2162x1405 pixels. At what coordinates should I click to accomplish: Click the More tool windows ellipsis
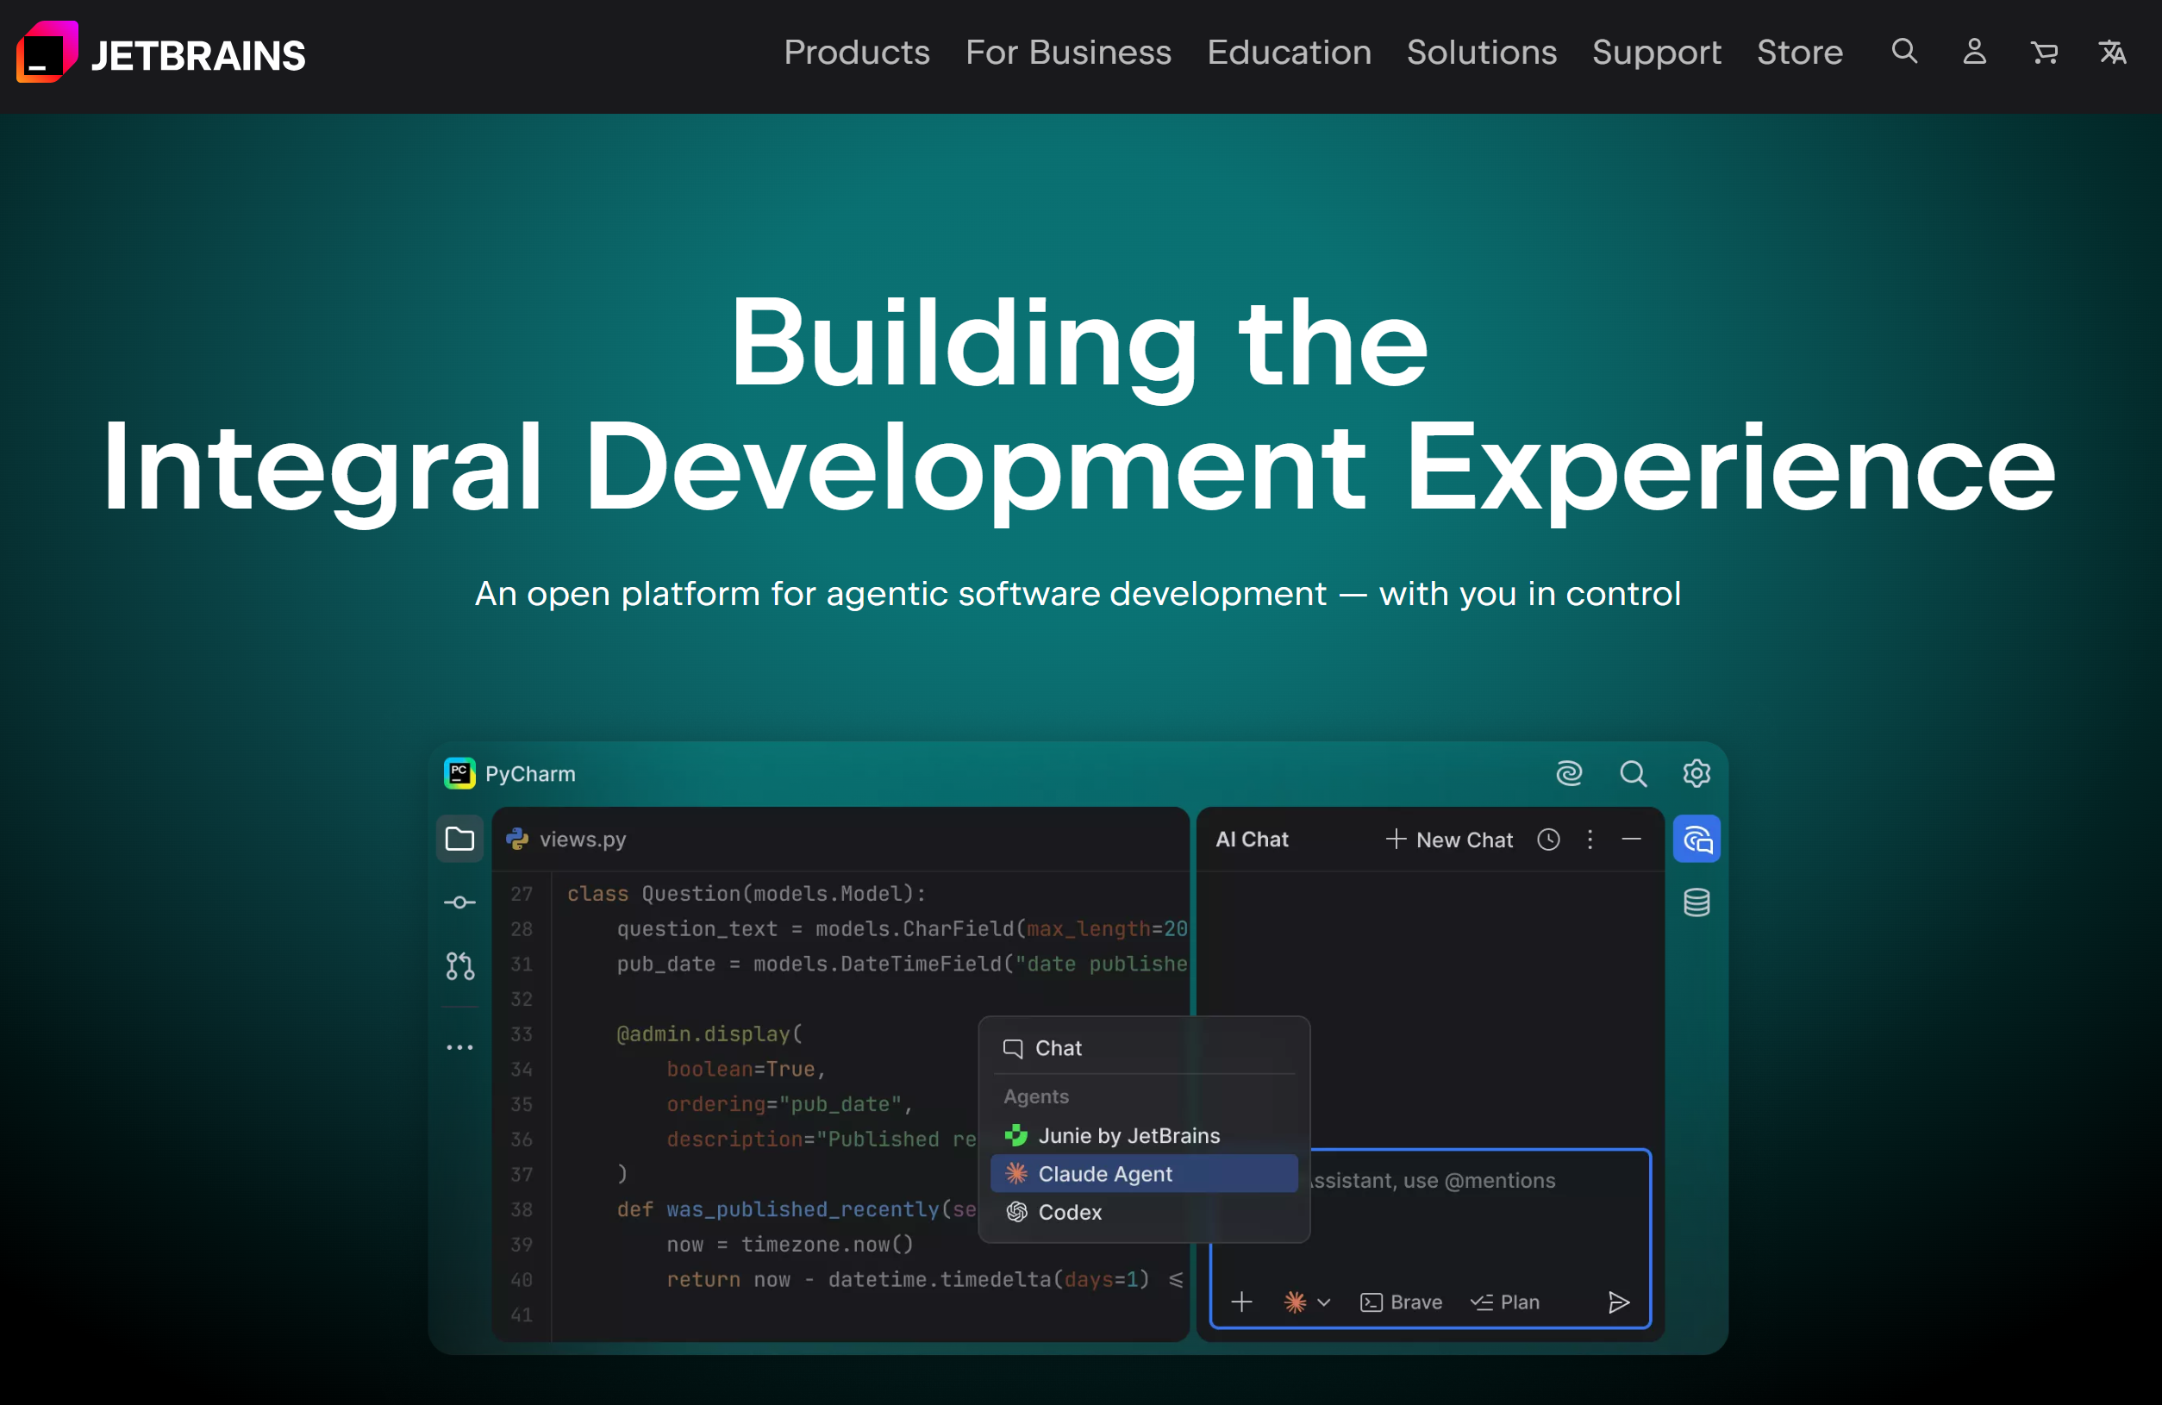tap(459, 1047)
